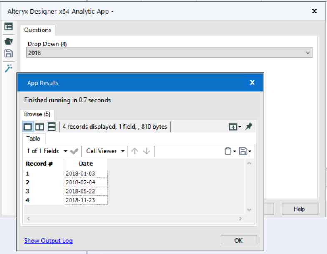Select the Browse (5) tab
The width and height of the screenshot is (327, 254).
point(37,114)
